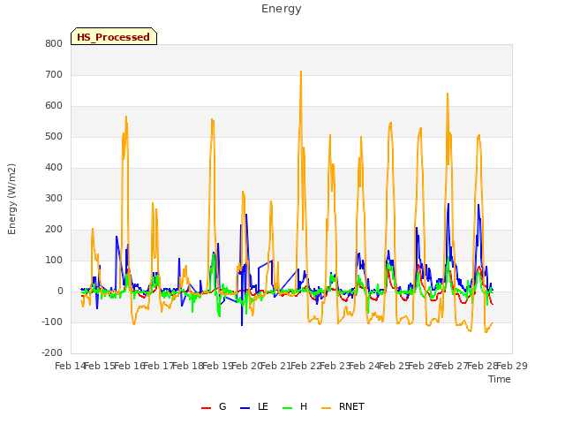Toggle the G series legend entry
This screenshot has width=565, height=424.
tap(214, 406)
